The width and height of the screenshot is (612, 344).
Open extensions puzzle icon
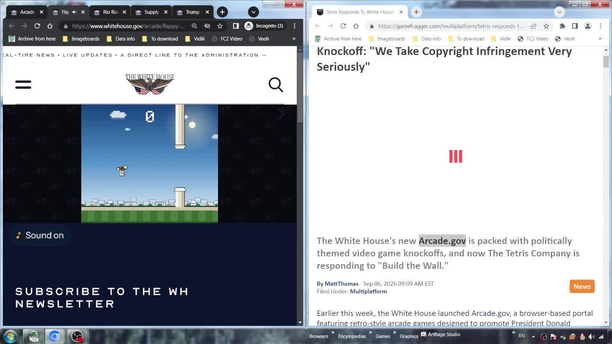pyautogui.click(x=562, y=26)
